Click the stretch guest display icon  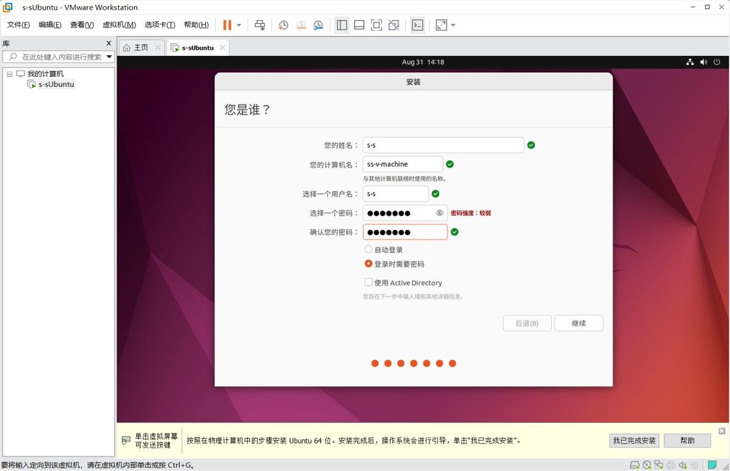coord(442,25)
